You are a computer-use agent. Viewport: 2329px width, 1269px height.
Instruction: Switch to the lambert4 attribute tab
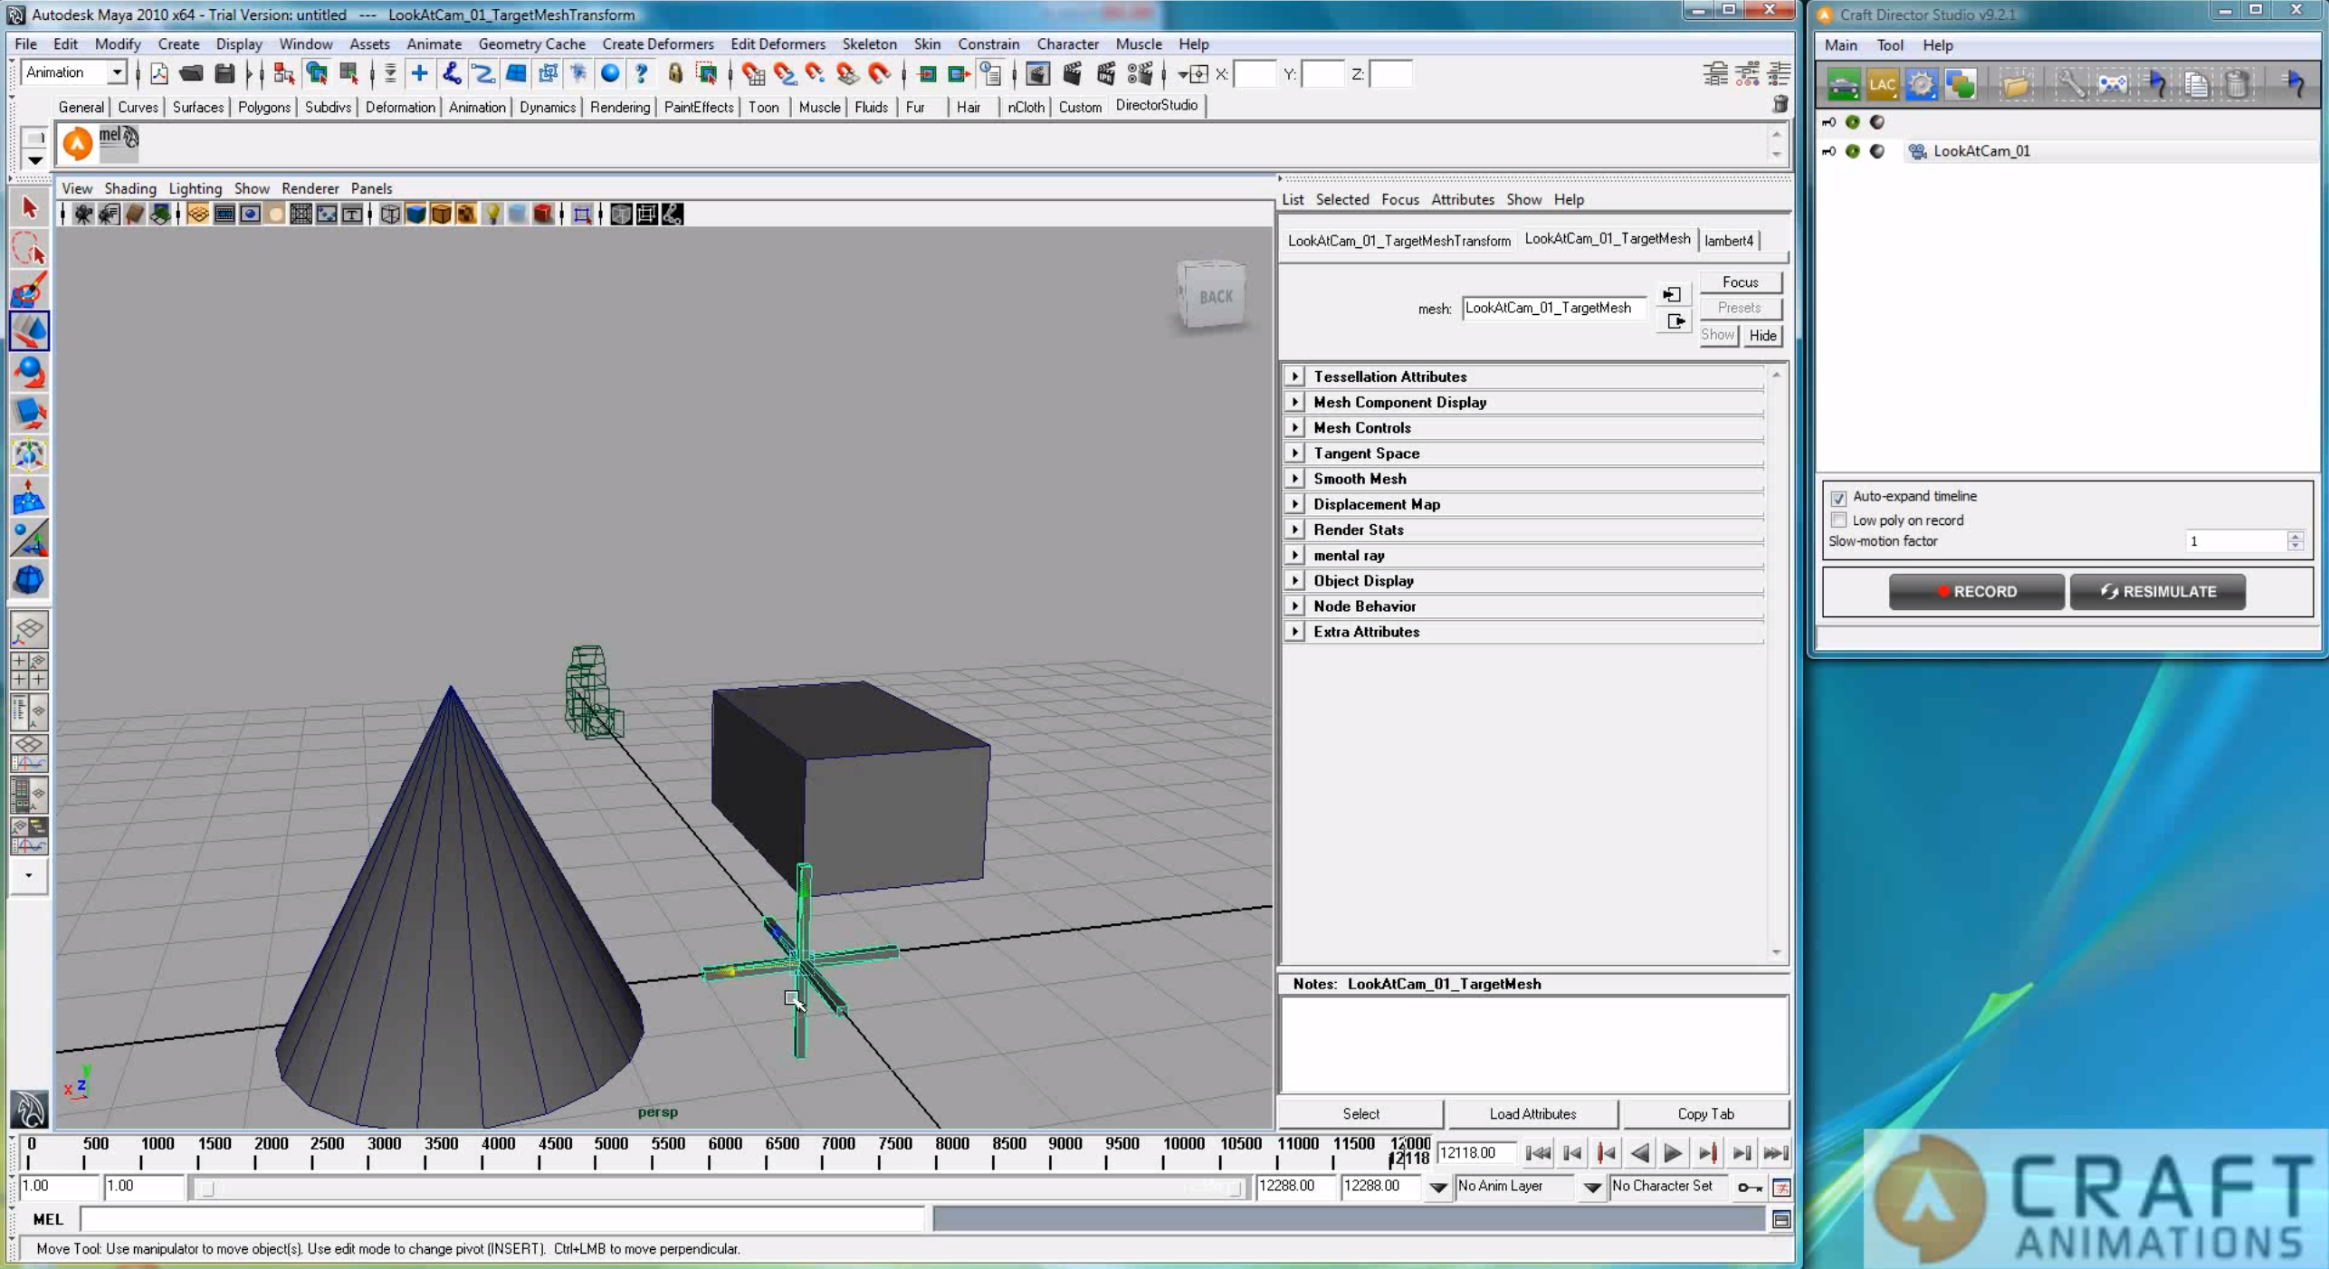tap(1728, 241)
